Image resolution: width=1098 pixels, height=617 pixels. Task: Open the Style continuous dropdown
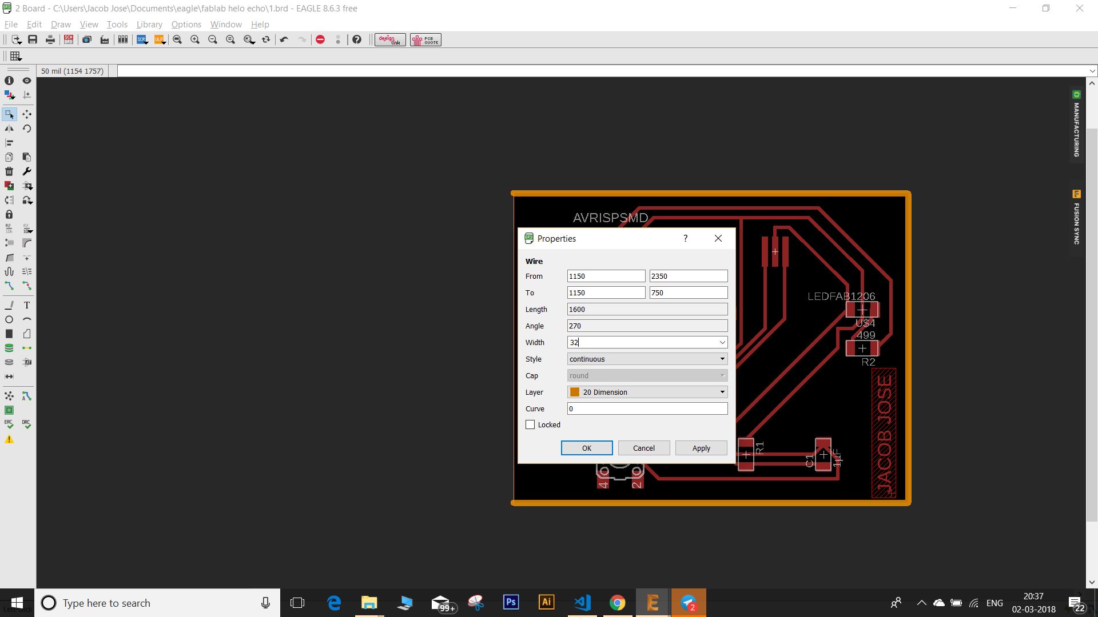pyautogui.click(x=722, y=359)
